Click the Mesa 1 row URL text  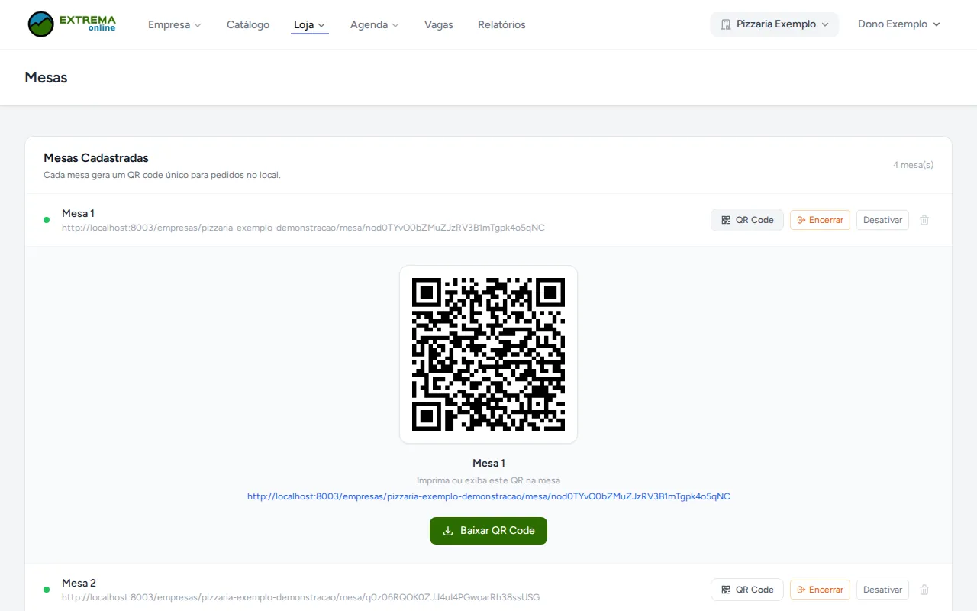(303, 228)
